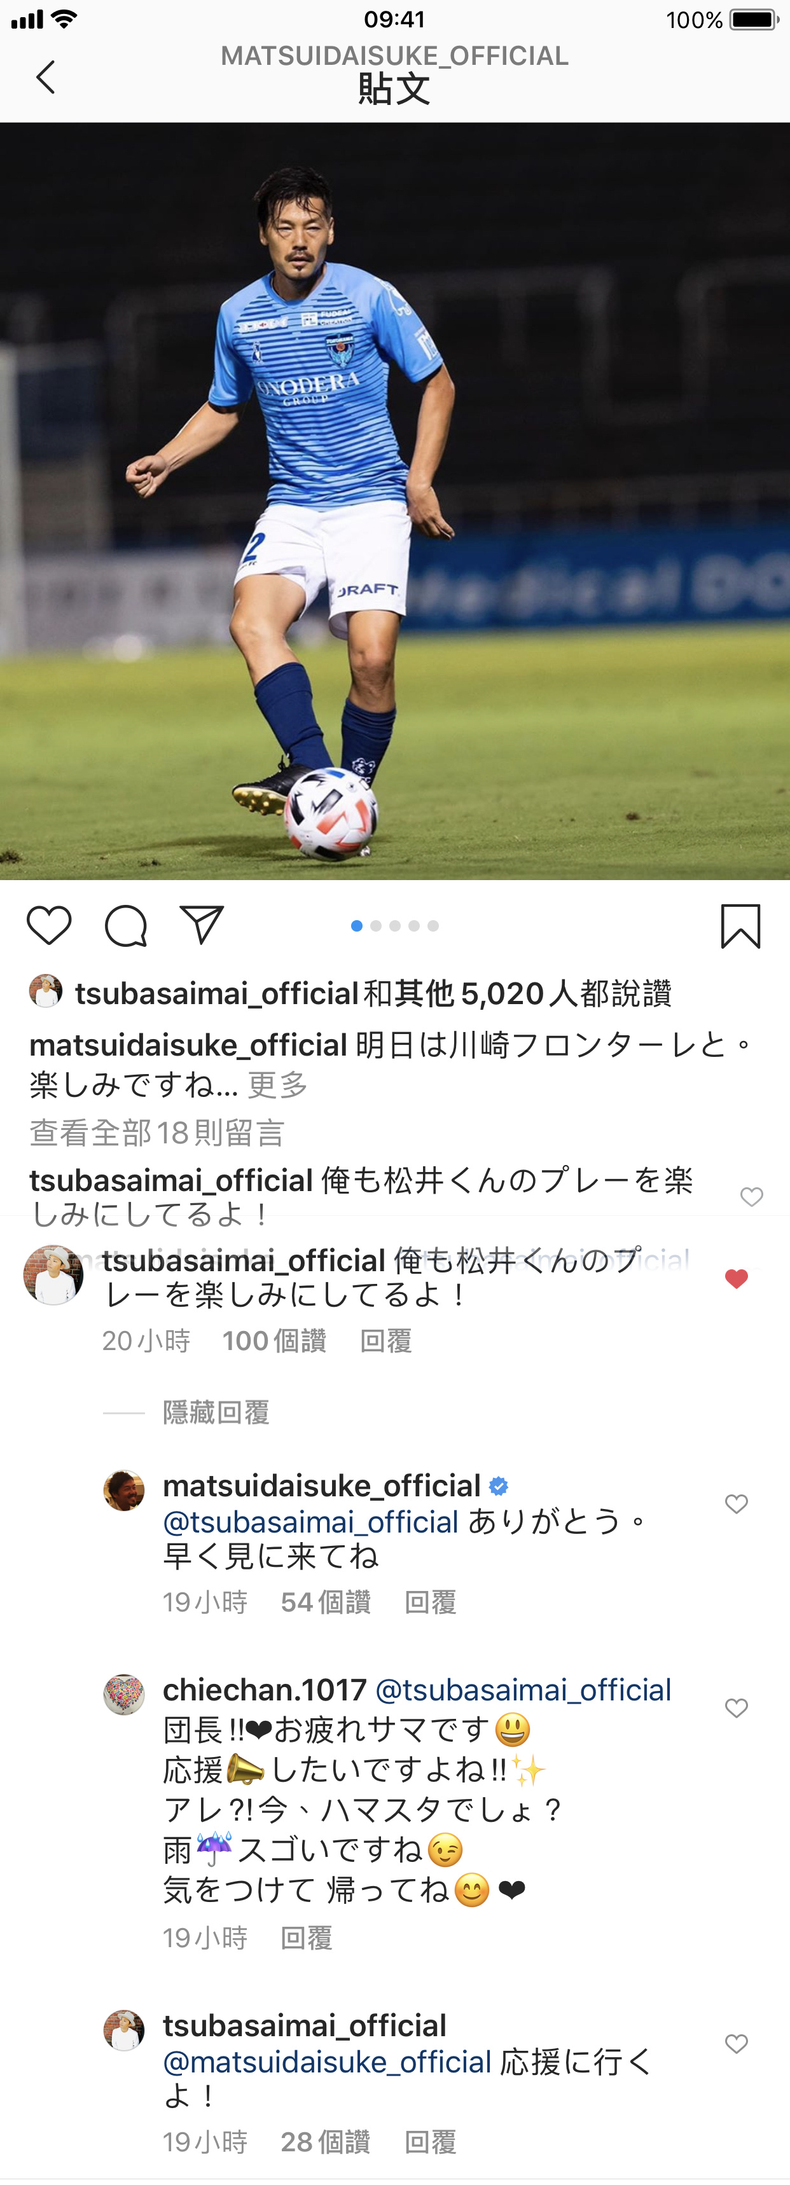
Task: Like chiechan.1017's reply with the heart
Action: (x=737, y=1708)
